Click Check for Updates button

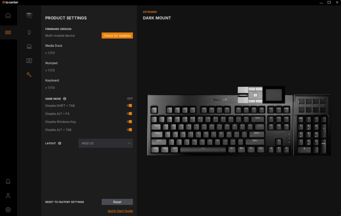117,35
